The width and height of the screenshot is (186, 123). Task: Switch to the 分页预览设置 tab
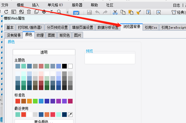[57, 27]
